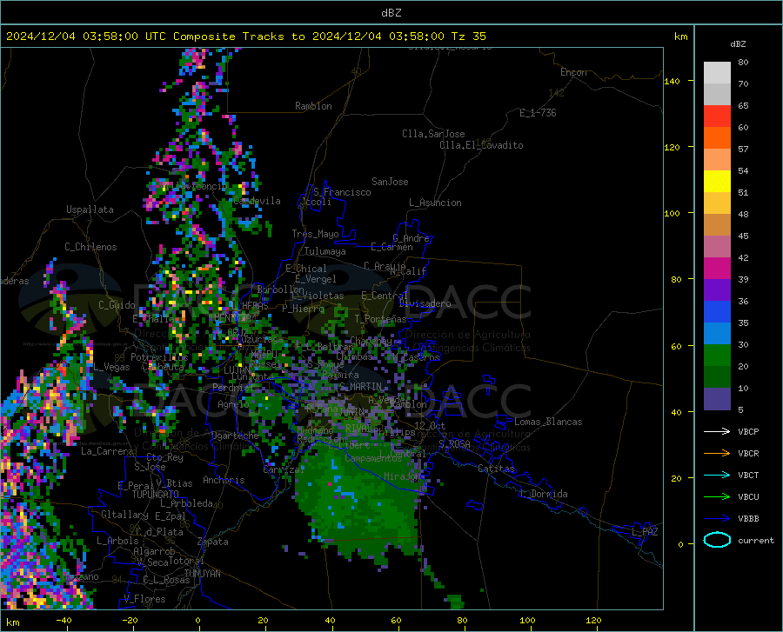Click the timestamp header text with UTC
The width and height of the screenshot is (783, 632).
coord(245,37)
